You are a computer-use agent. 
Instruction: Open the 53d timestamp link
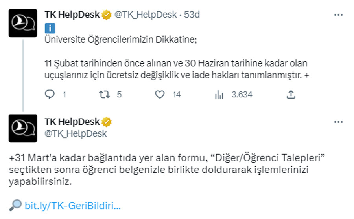192,15
